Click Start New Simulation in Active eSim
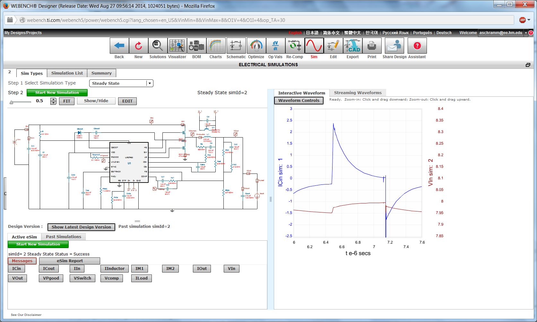The image size is (537, 322). tap(38, 244)
